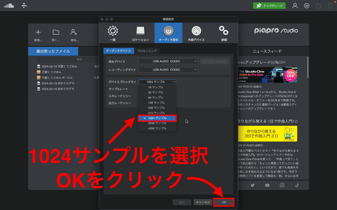Click the 参加 add-person icon
The width and height of the screenshot is (337, 210).
[x=74, y=32]
